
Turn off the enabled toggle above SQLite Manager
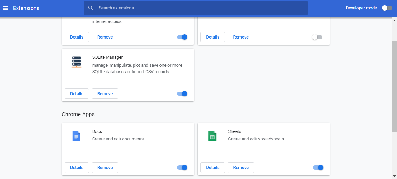point(182,37)
